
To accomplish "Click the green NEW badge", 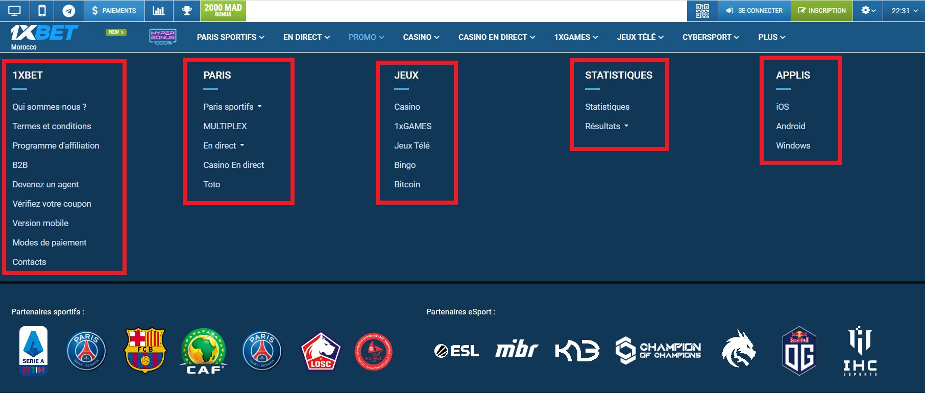I will [116, 32].
